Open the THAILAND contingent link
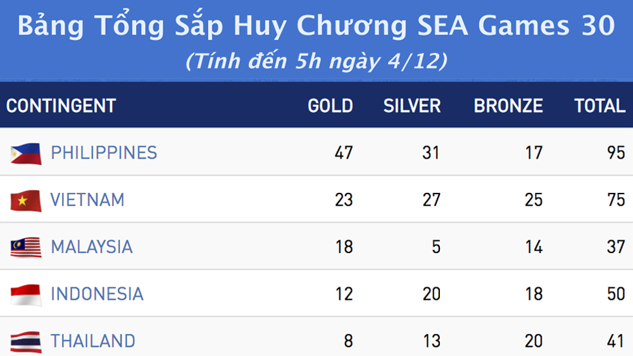This screenshot has width=633, height=356. [x=93, y=341]
